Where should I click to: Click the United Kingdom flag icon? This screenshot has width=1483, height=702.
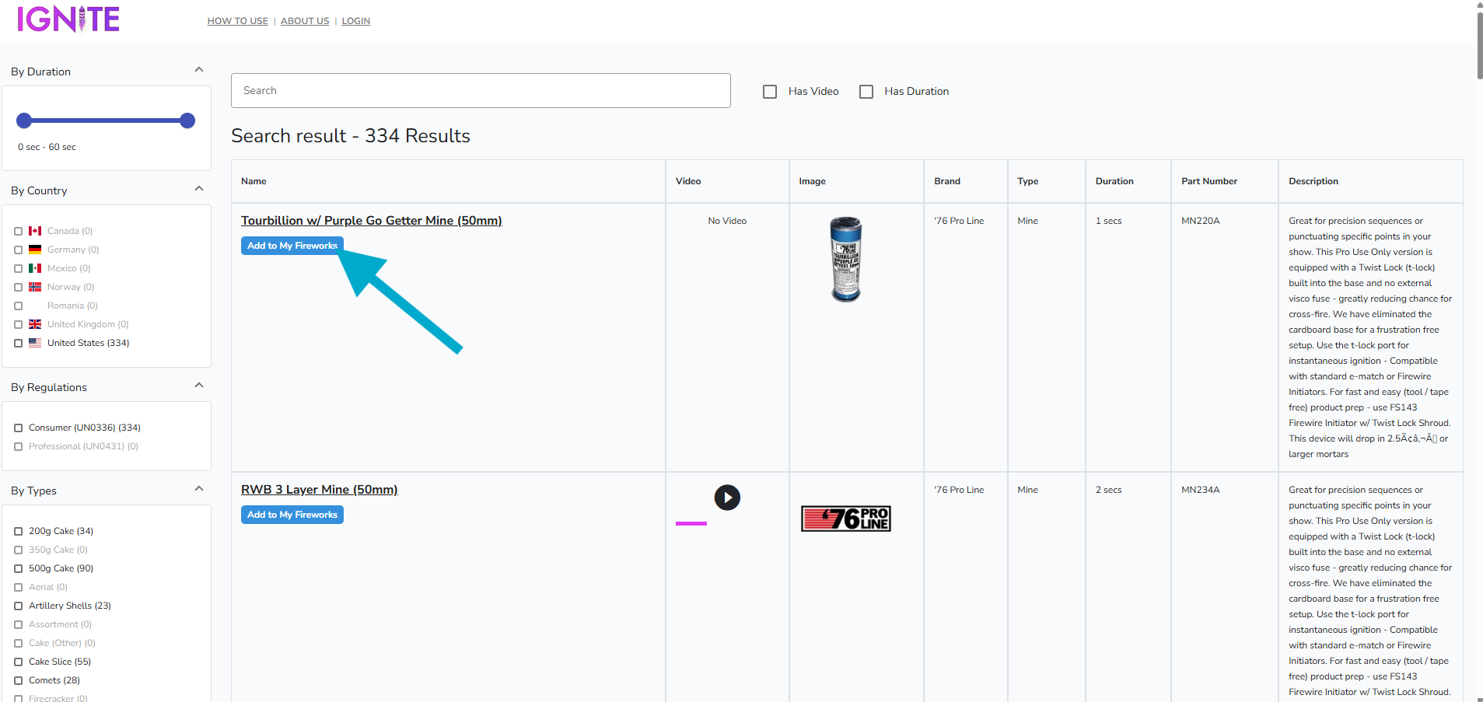35,324
